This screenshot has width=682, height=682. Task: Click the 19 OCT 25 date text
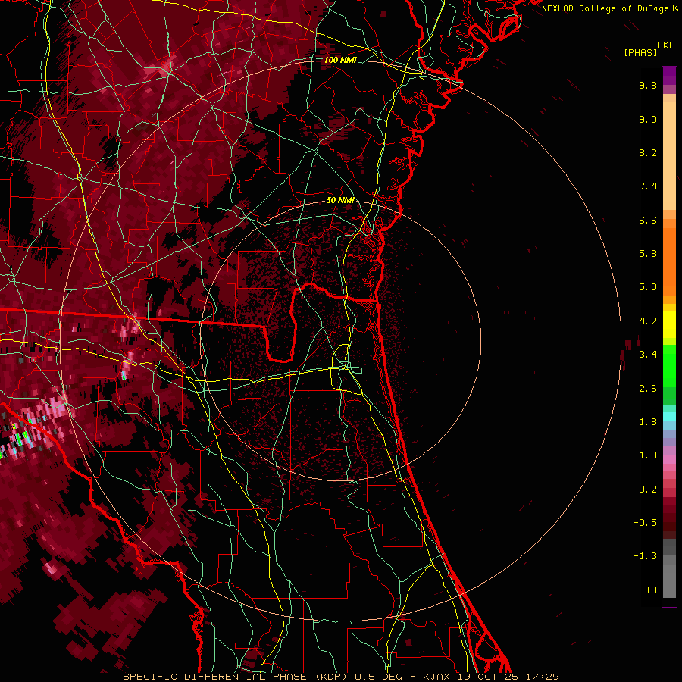pyautogui.click(x=488, y=677)
